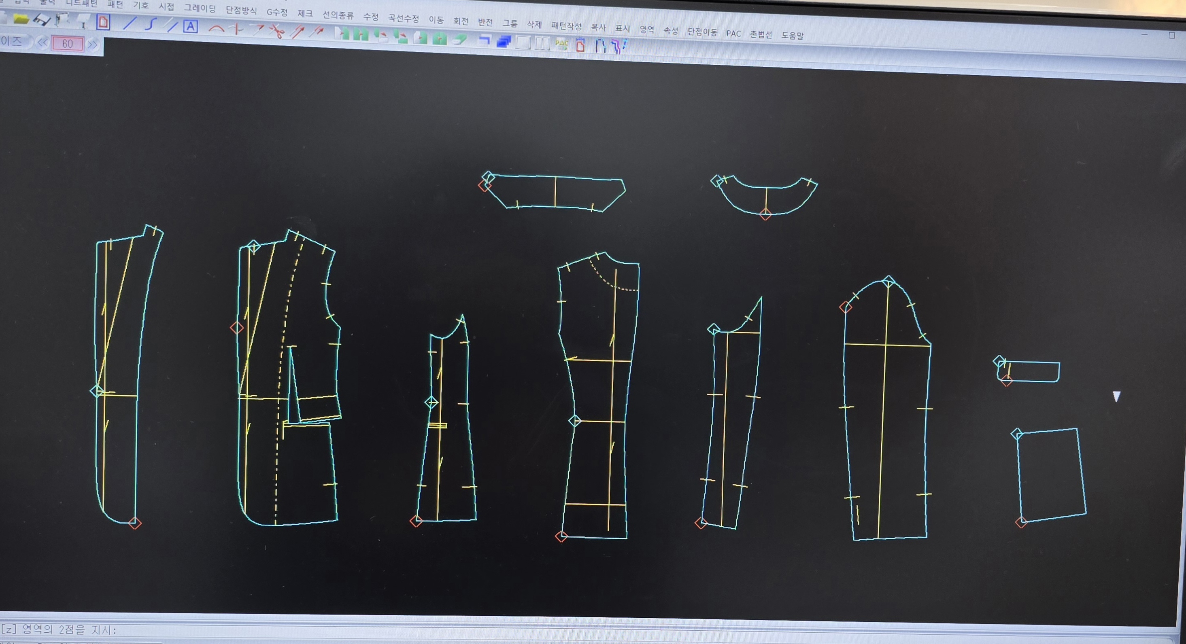The width and height of the screenshot is (1186, 644).
Task: Click the sleeve pattern piece top diamond
Action: coord(888,281)
